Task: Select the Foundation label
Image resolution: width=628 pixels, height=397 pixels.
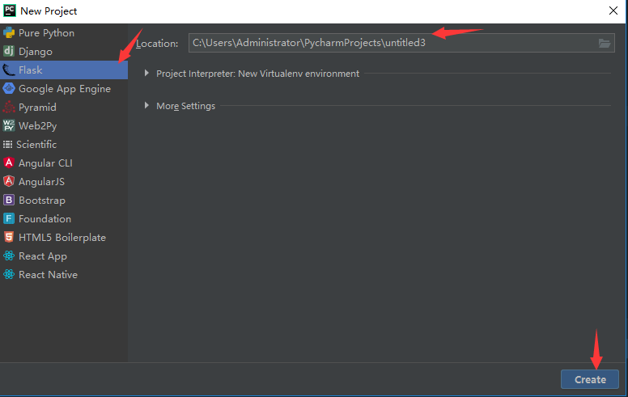Action: click(45, 219)
